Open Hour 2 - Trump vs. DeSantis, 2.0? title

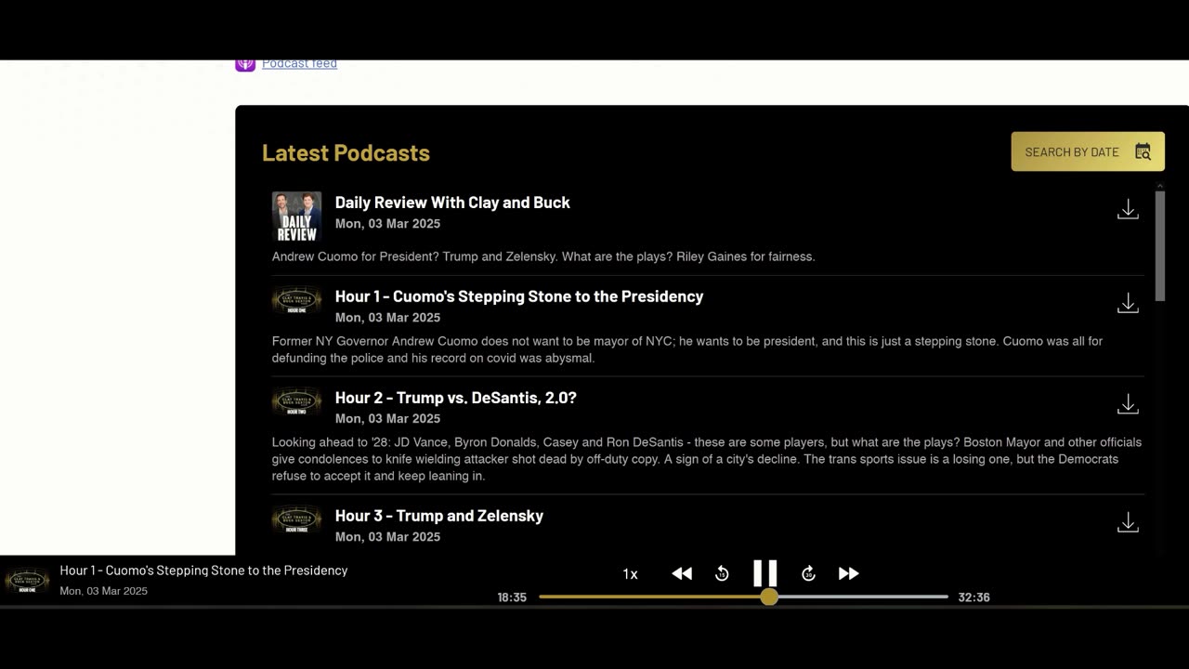(x=456, y=398)
